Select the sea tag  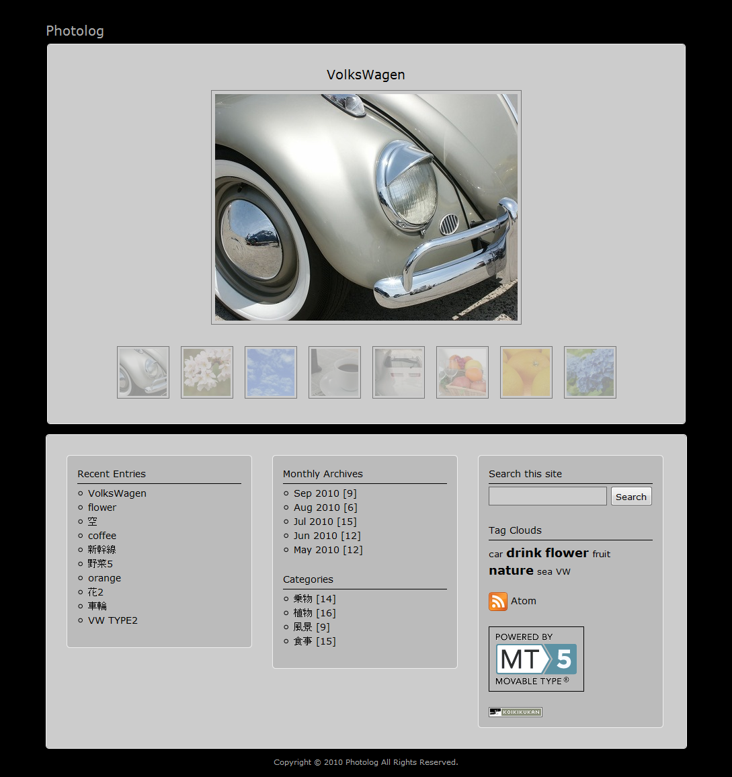point(544,572)
